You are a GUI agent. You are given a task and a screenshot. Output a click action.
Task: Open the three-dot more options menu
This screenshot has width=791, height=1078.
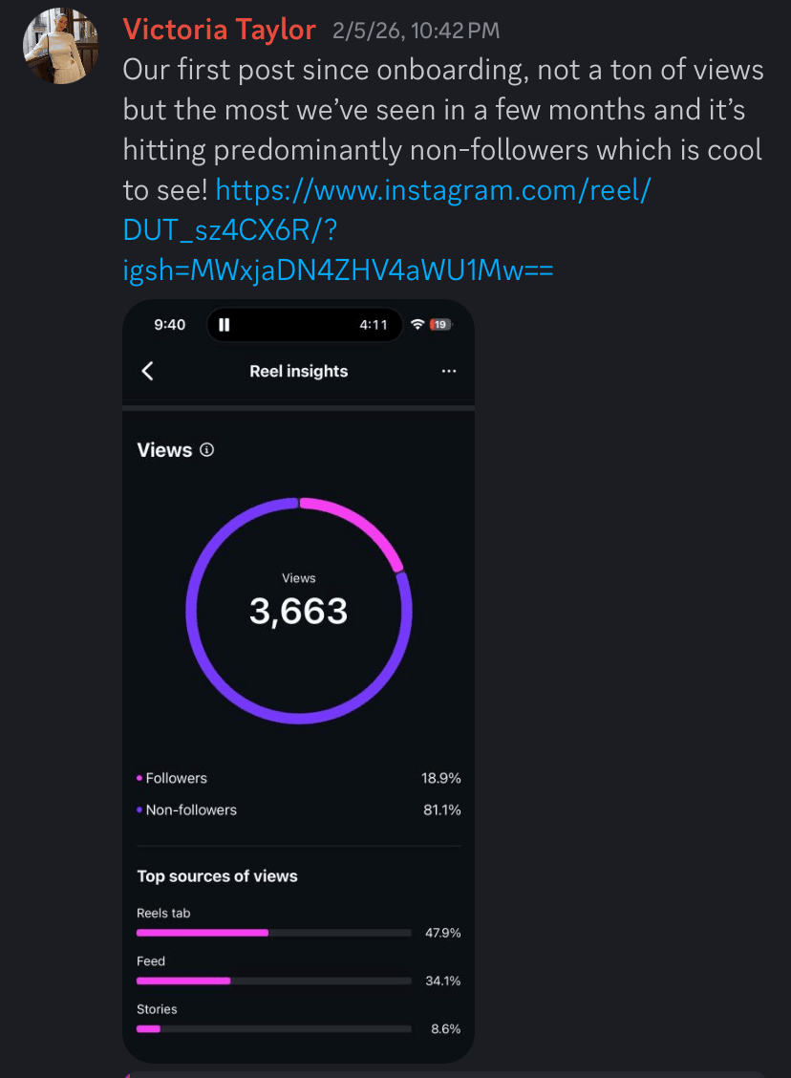(x=449, y=371)
